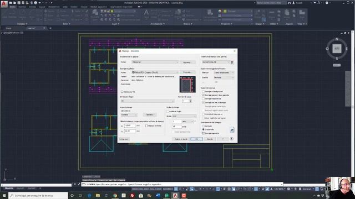Open the AutoCAD application menu button
355x199 pixels.
click(x=4, y=4)
